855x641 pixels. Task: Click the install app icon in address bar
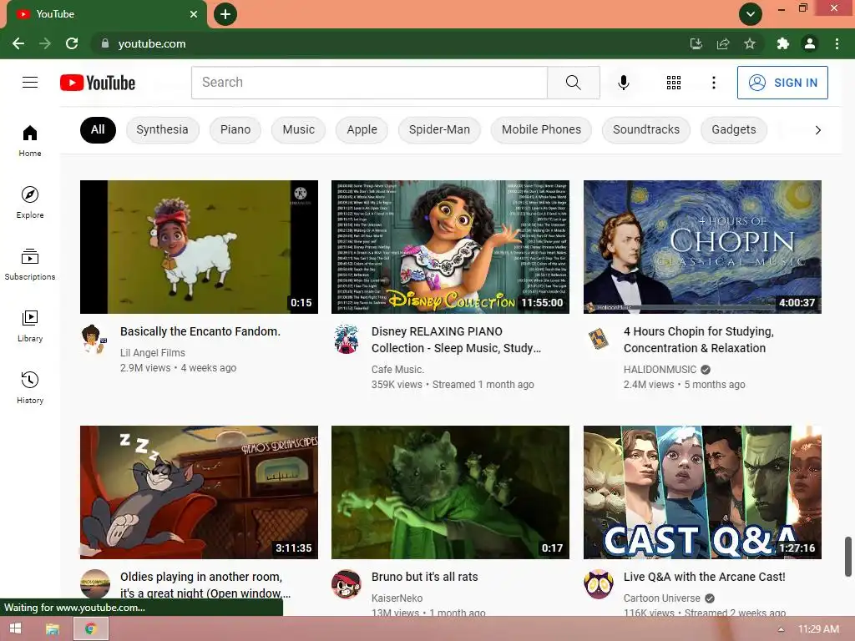coord(696,43)
